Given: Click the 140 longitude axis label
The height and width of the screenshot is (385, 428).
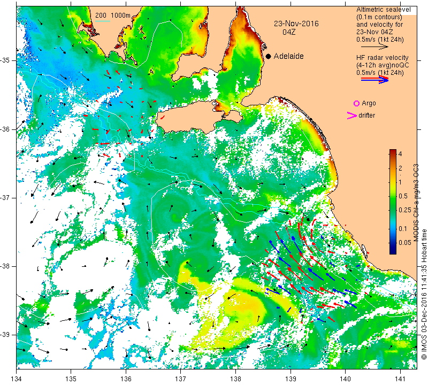Looking at the screenshot, I should (x=345, y=379).
